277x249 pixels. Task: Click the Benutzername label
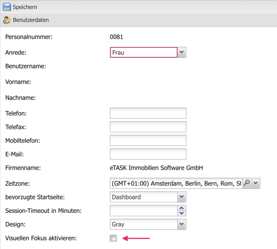(26, 66)
